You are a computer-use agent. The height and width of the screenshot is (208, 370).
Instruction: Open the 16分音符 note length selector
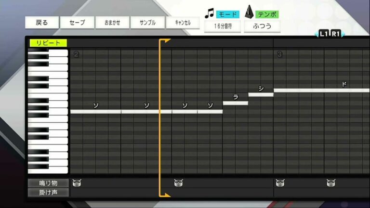222,26
